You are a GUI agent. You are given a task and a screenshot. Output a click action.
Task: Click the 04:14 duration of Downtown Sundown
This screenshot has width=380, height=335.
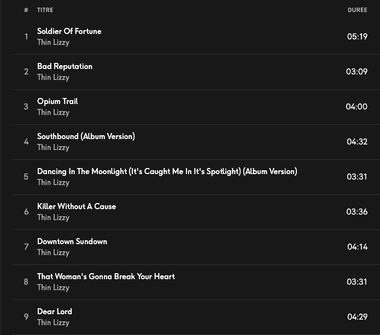[x=357, y=247]
